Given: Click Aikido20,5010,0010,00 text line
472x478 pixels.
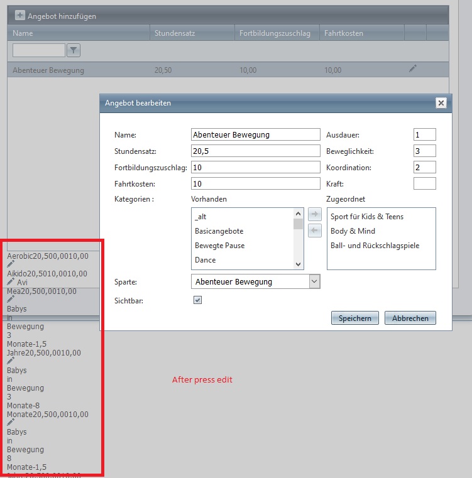Looking at the screenshot, I should [47, 274].
